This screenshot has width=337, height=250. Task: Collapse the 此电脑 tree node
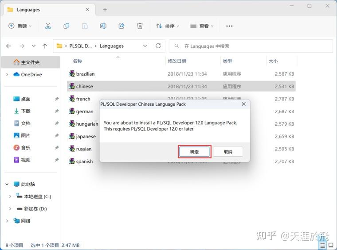point(7,184)
